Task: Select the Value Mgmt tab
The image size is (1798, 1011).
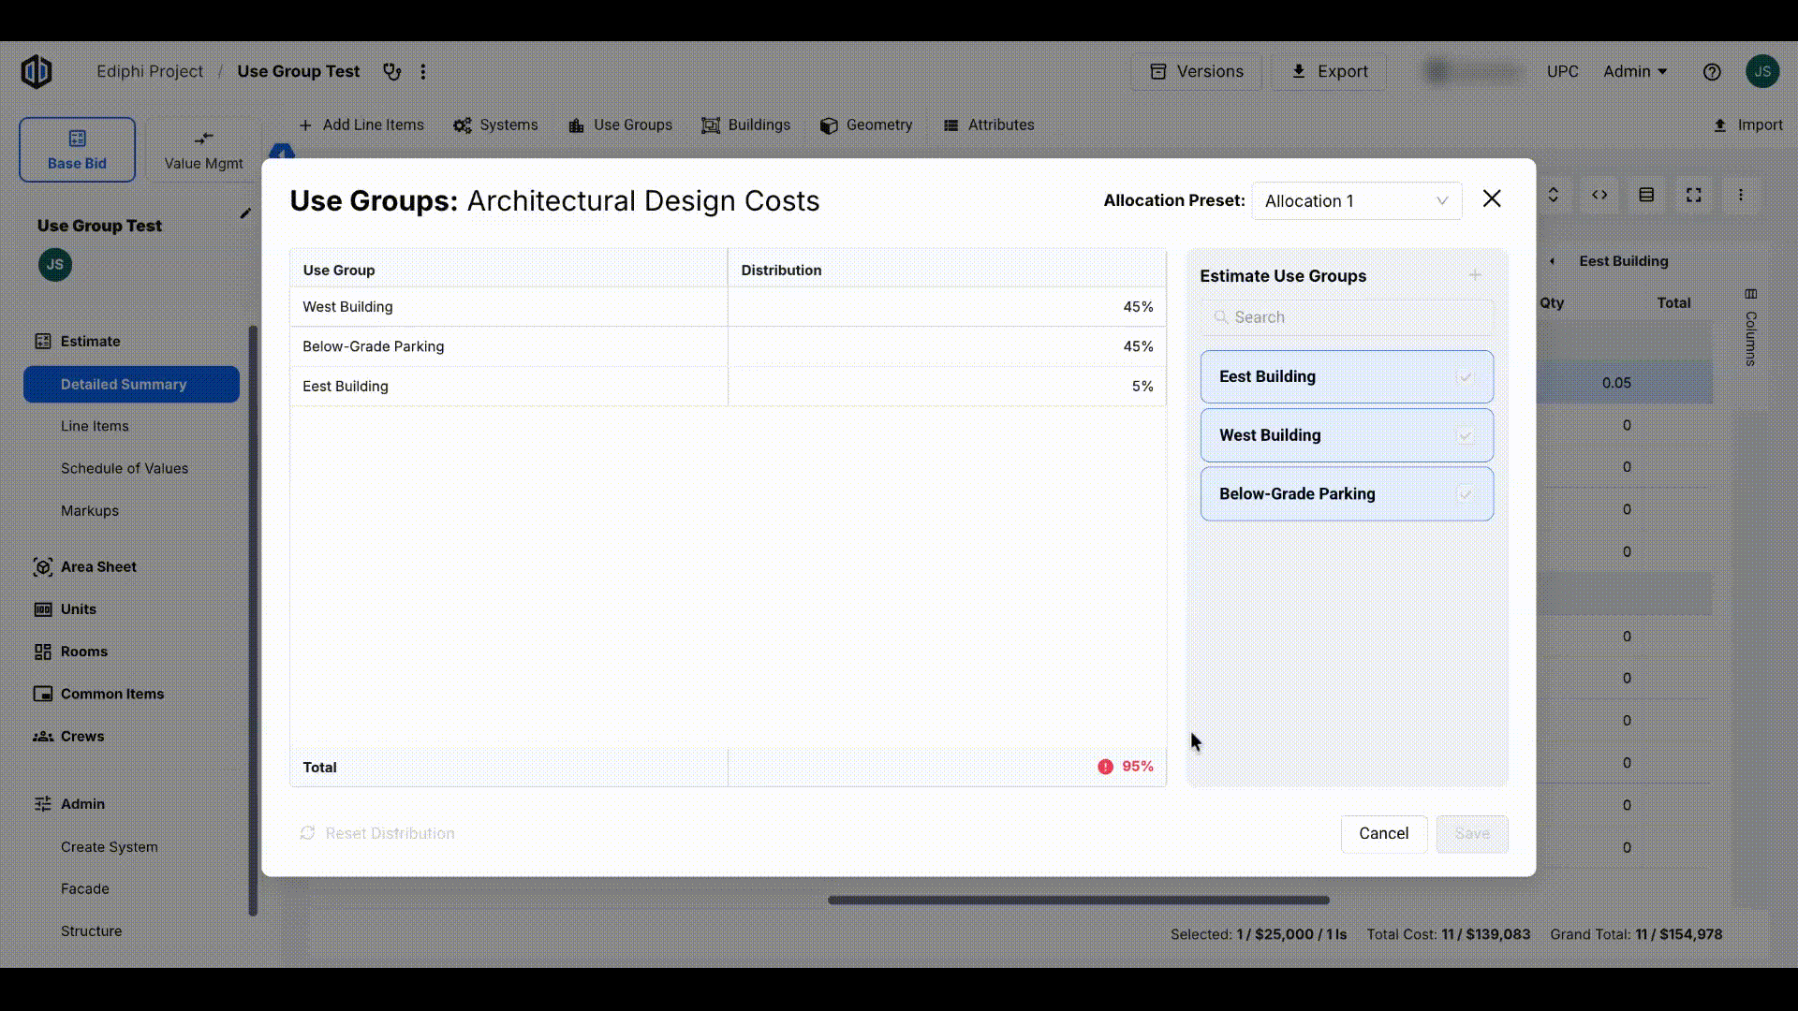Action: click(203, 150)
